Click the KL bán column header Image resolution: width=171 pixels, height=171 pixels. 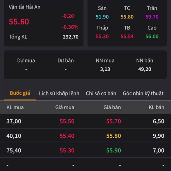point(156,107)
